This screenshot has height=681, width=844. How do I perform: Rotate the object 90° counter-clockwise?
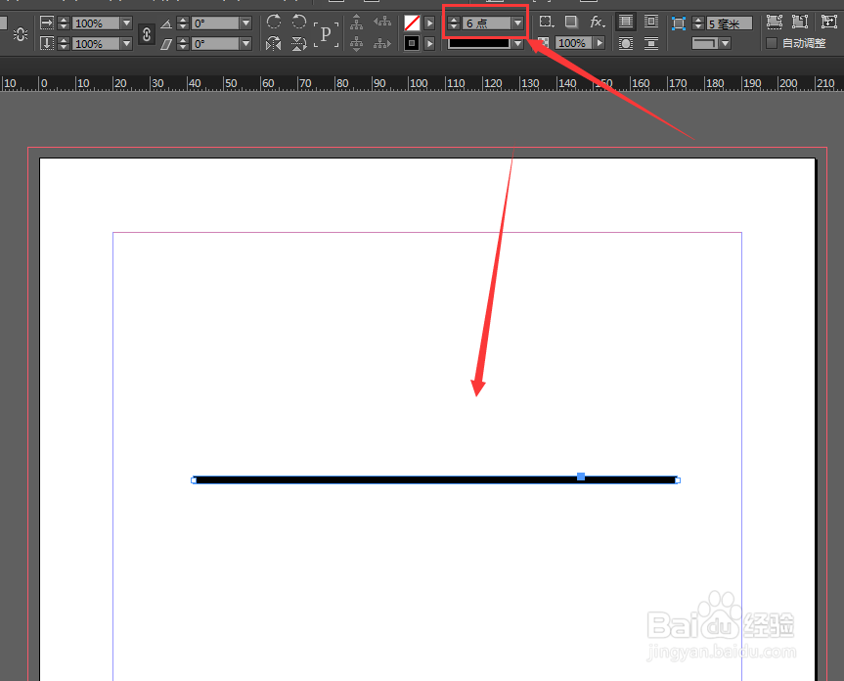click(298, 22)
